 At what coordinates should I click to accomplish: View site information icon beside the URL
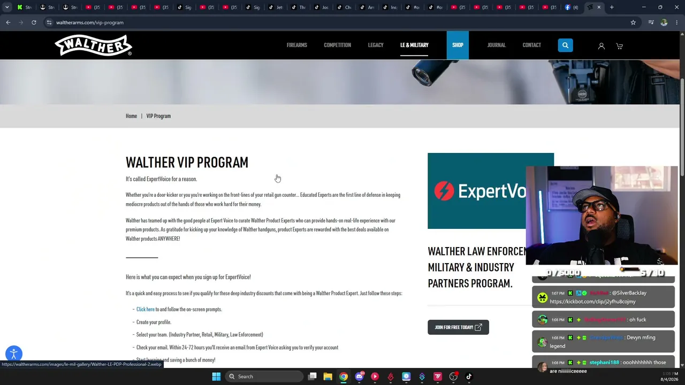49,22
